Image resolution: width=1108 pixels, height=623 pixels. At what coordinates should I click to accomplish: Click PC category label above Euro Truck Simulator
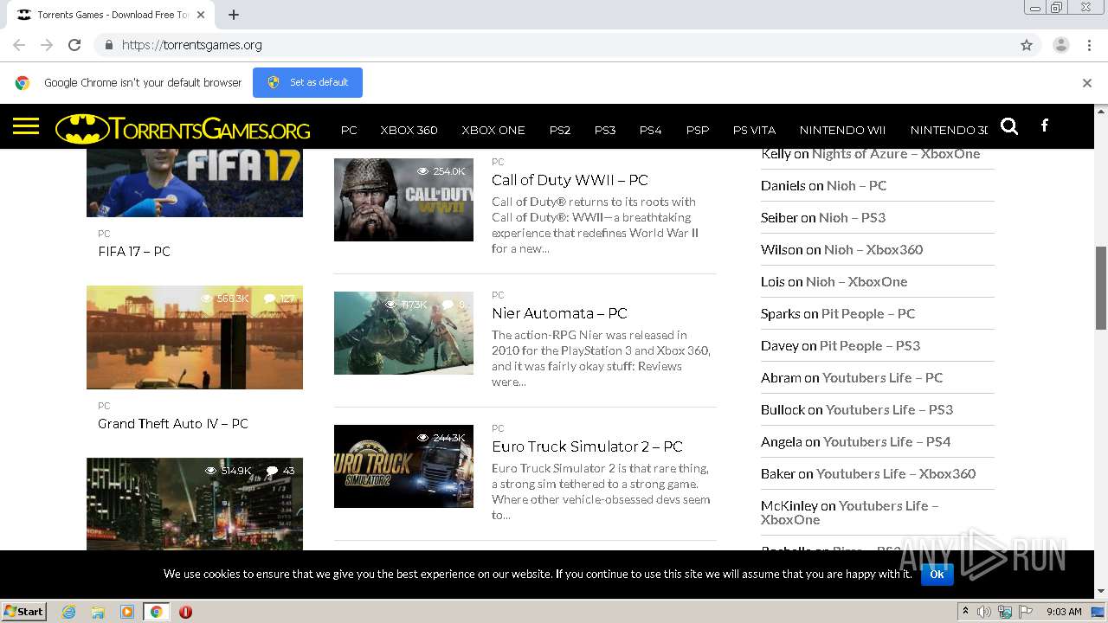click(498, 428)
